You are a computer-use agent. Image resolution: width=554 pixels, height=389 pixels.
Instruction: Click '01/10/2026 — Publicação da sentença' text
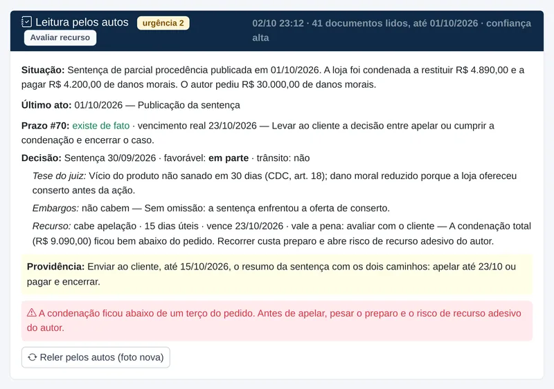coord(157,105)
